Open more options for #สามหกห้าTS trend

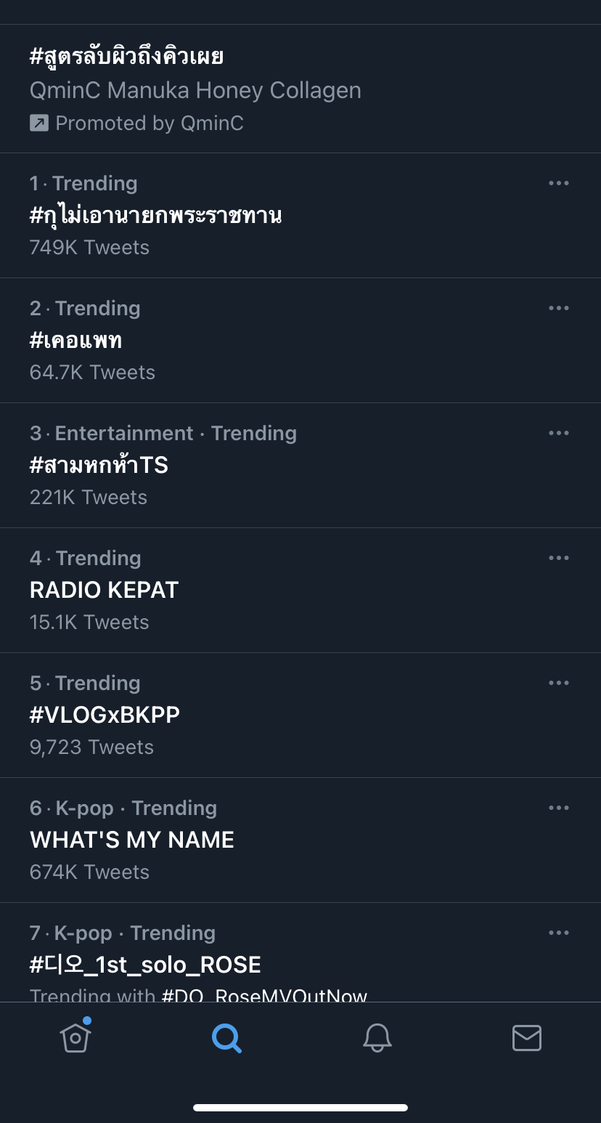point(558,433)
